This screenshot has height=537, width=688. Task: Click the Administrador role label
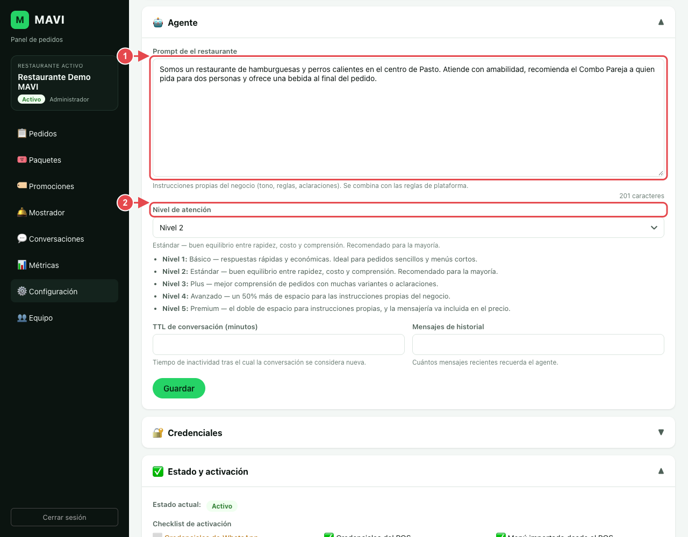[69, 99]
